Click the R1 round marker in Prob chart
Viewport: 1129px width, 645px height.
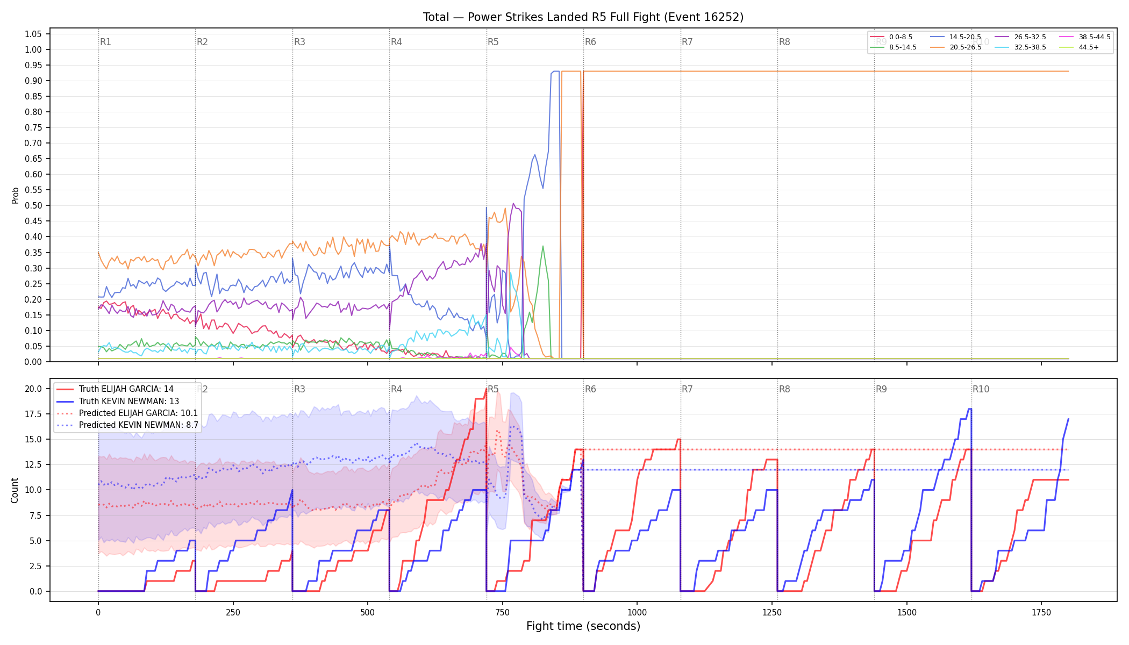click(105, 42)
